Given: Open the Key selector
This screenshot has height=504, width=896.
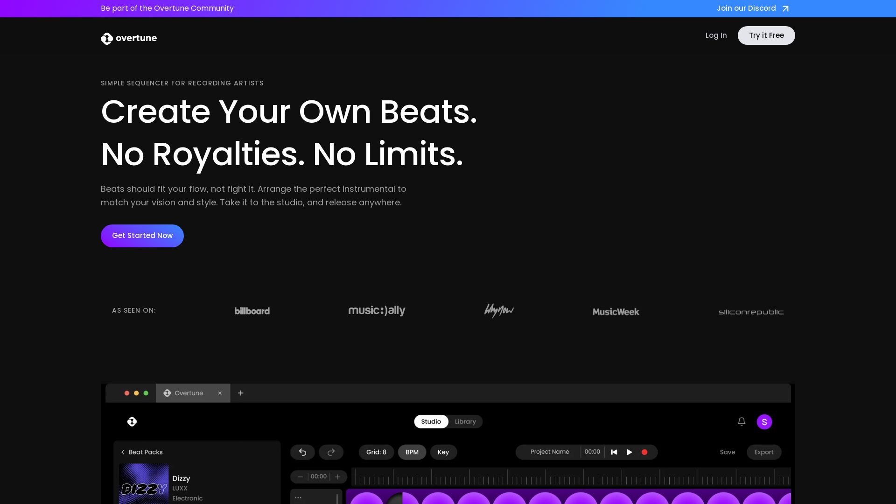Looking at the screenshot, I should click(x=443, y=452).
